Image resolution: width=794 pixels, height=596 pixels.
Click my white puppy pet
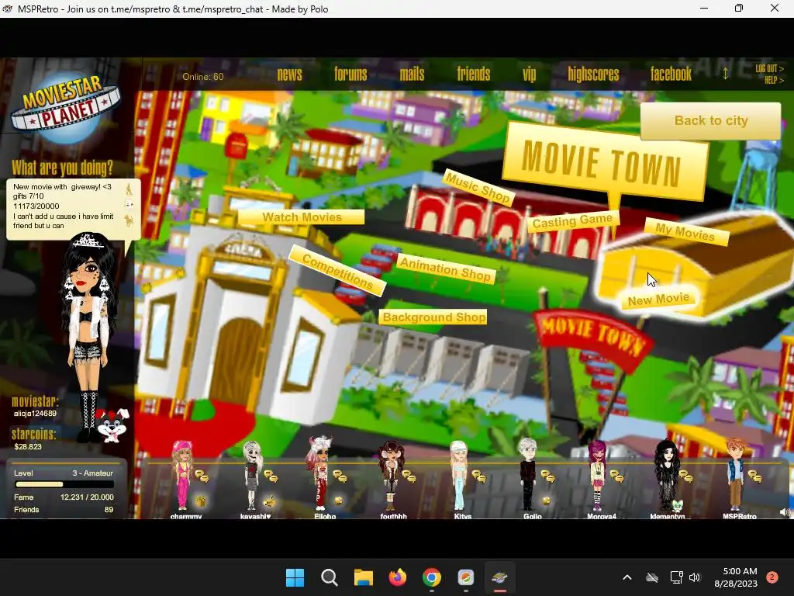click(113, 424)
